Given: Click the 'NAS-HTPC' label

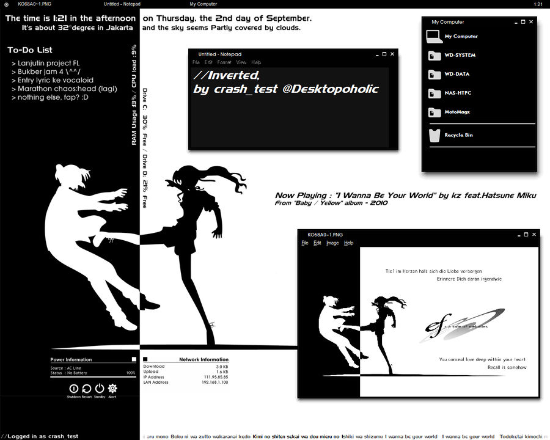Looking at the screenshot, I should point(458,93).
